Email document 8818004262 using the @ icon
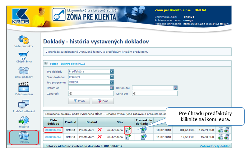Image resolution: width=250 pixels, height=151 pixels. pos(220,137)
